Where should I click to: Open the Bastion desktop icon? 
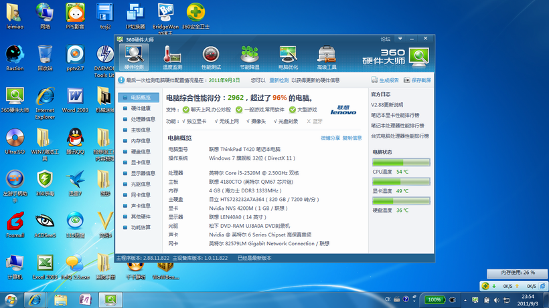point(15,58)
